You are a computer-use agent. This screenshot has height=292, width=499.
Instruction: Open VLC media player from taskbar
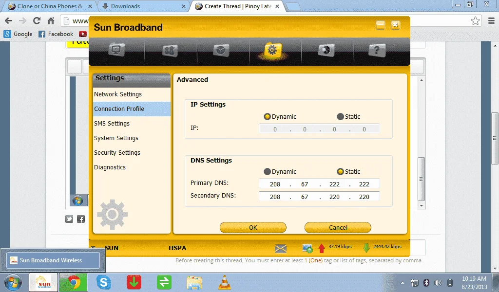[x=225, y=282]
